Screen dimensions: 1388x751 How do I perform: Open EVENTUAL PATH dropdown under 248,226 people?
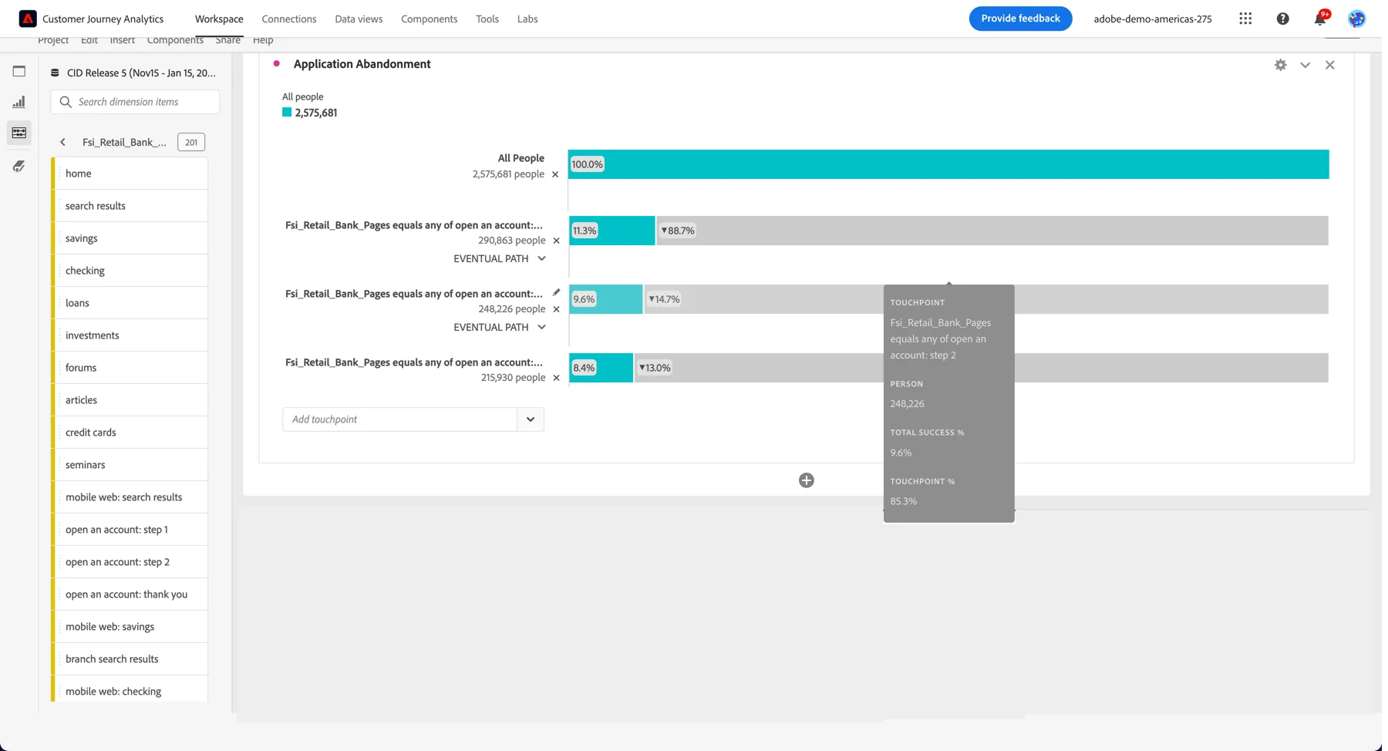(x=500, y=328)
